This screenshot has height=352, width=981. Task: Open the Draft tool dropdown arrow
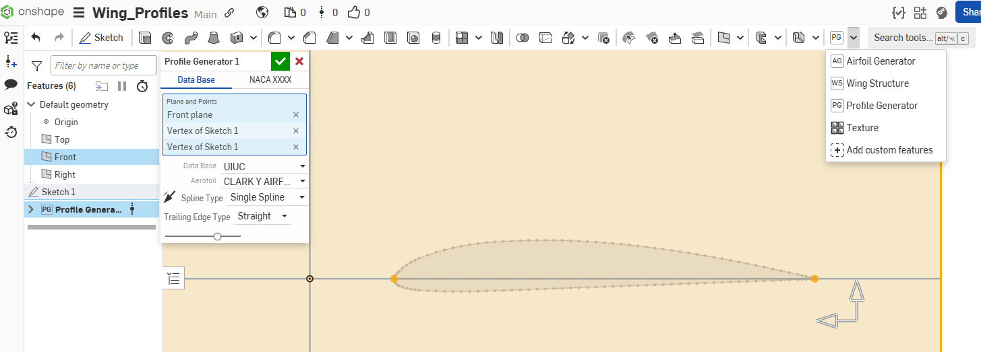349,38
